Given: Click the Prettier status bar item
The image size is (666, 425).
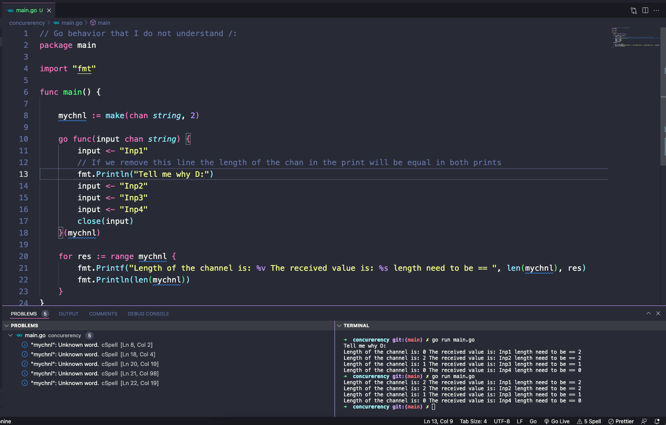Looking at the screenshot, I should pyautogui.click(x=621, y=422).
